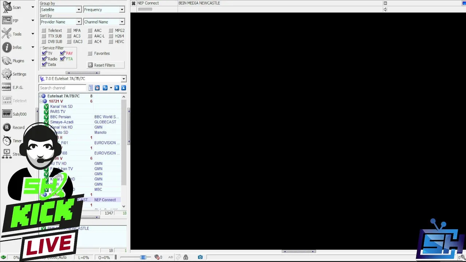Click the X icon before NEP Connect header
466x262 pixels.
pyautogui.click(x=134, y=3)
